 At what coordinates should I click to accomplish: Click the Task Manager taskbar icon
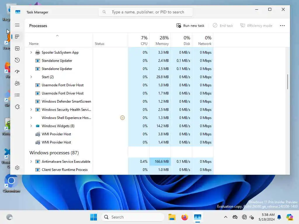198,217
